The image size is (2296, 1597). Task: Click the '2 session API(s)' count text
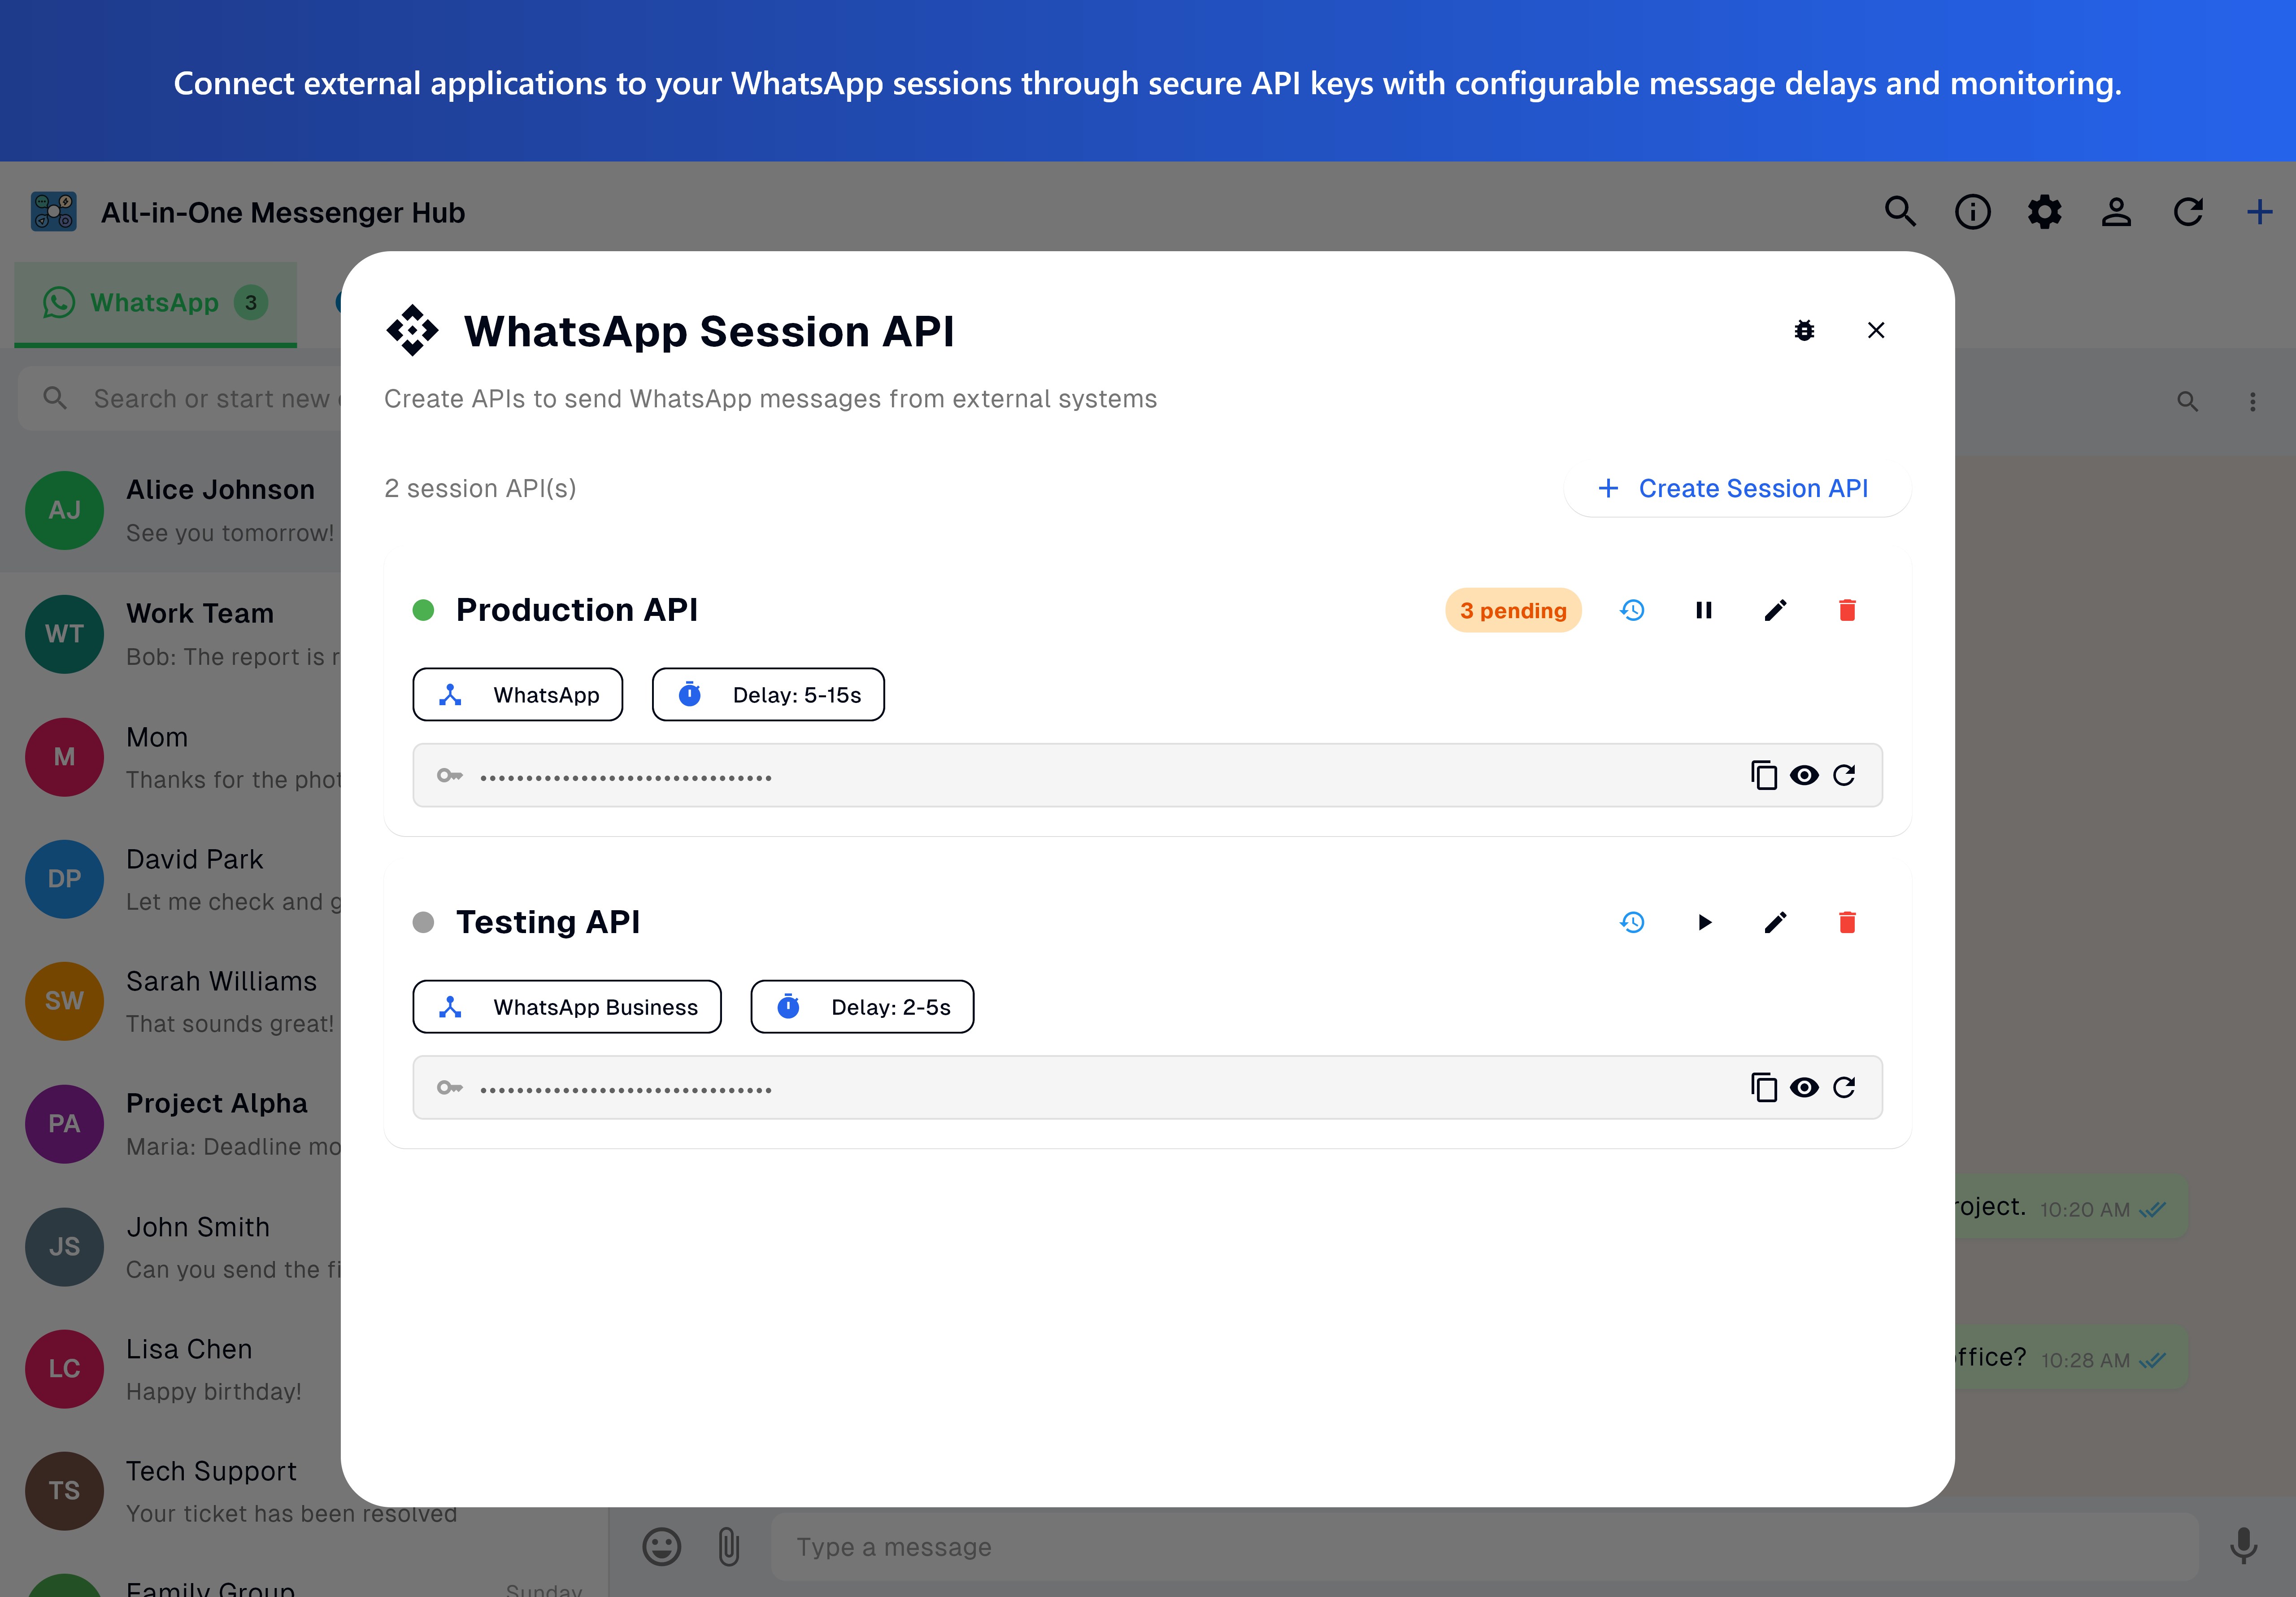(x=480, y=489)
